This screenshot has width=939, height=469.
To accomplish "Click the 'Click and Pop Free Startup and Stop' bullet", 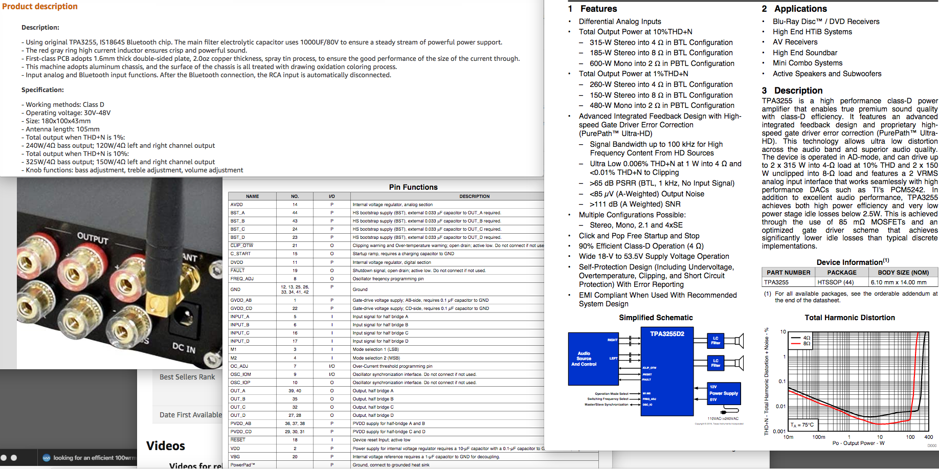I will pos(639,236).
